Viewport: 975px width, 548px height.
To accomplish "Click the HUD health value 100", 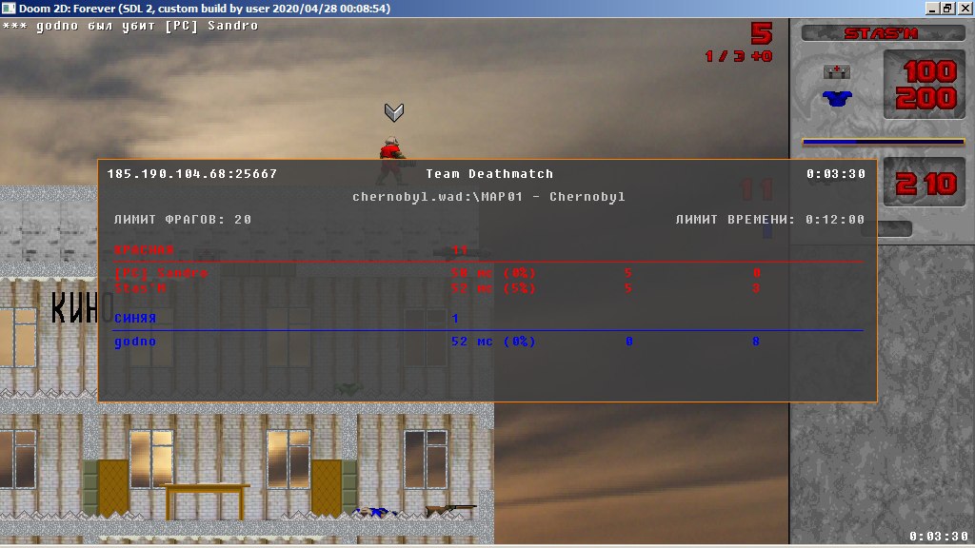I will coord(929,71).
